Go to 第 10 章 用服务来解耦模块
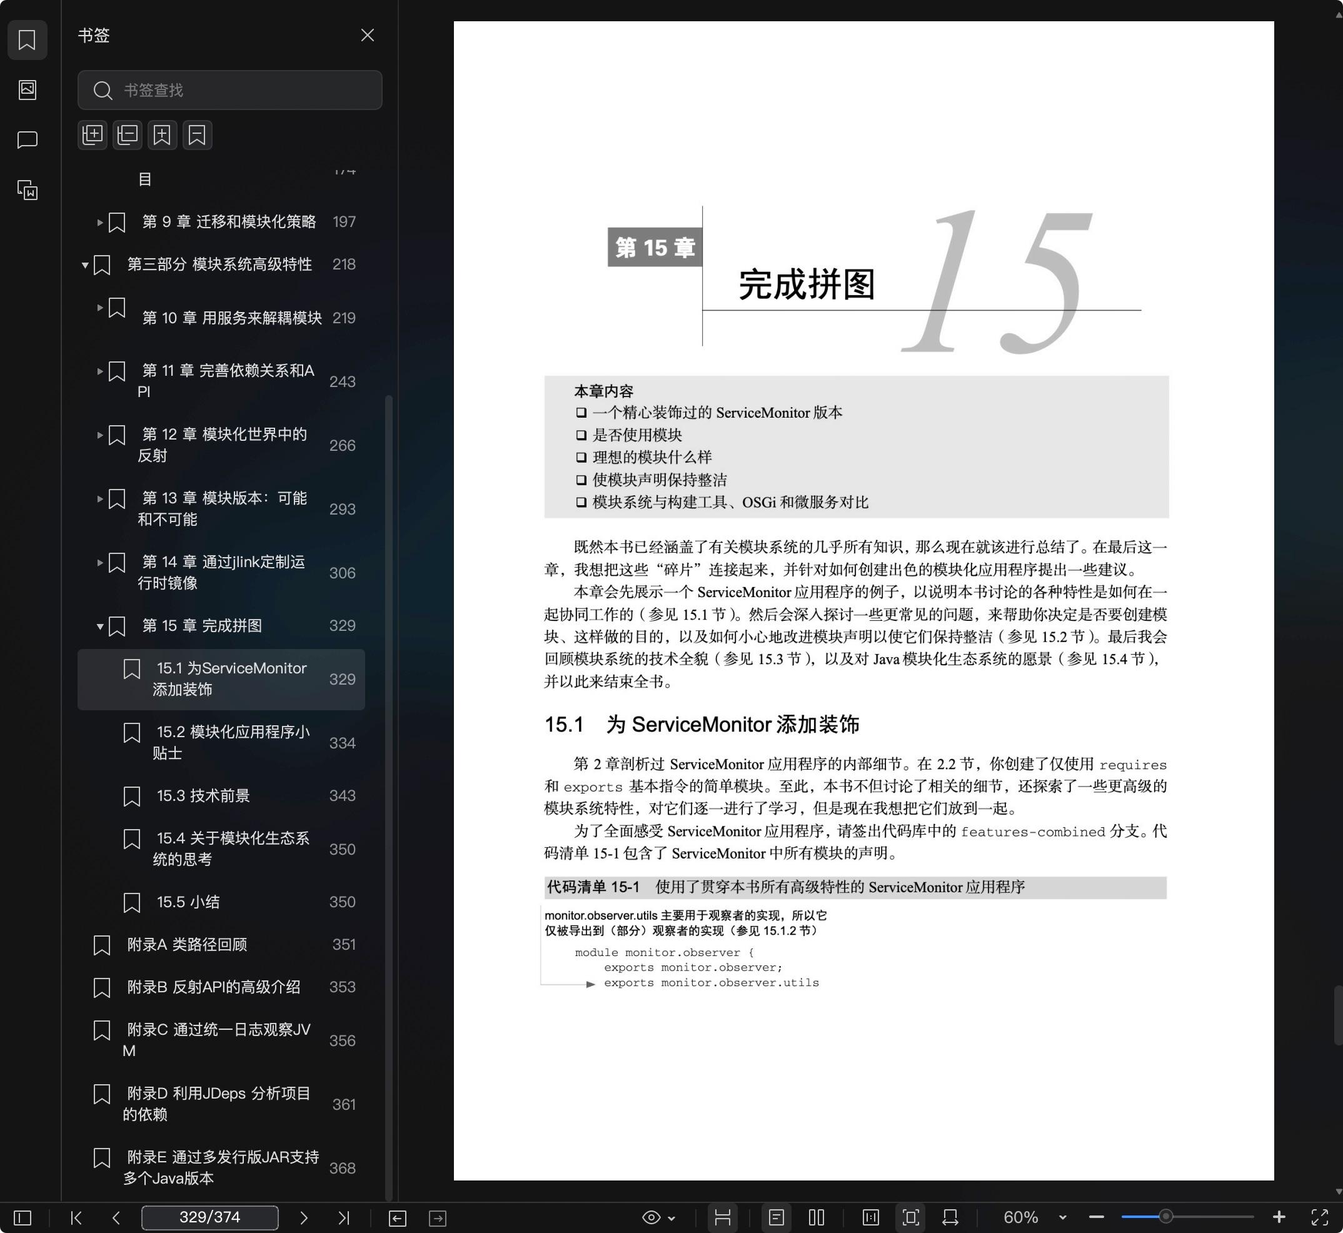1343x1233 pixels. 232,318
